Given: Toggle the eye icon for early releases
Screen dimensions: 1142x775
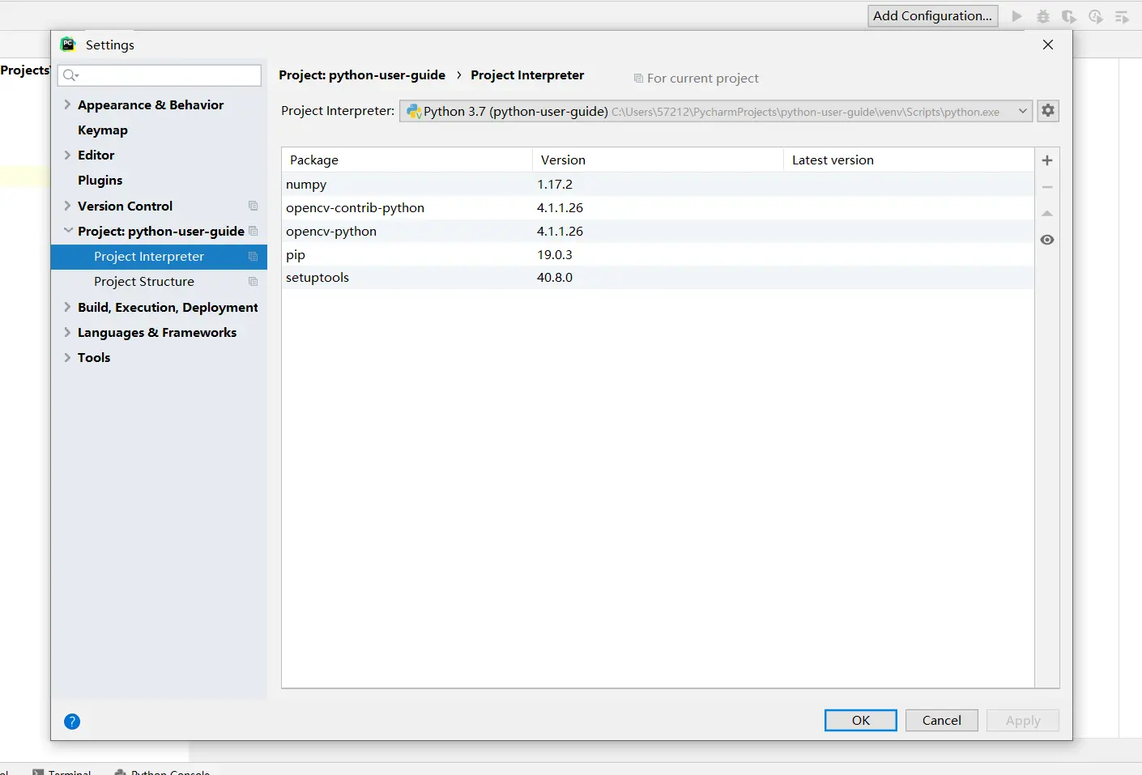Looking at the screenshot, I should point(1047,240).
